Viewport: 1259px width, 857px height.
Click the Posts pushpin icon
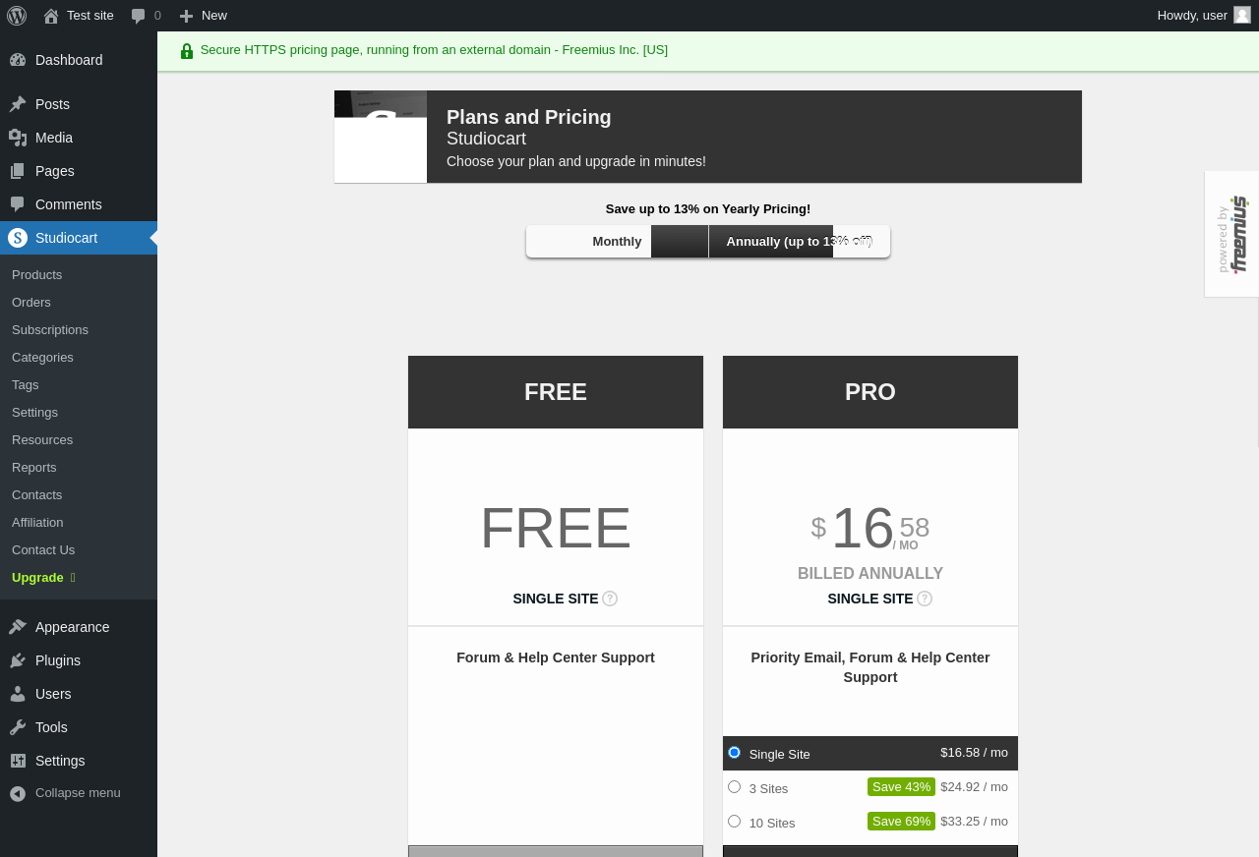(x=18, y=104)
